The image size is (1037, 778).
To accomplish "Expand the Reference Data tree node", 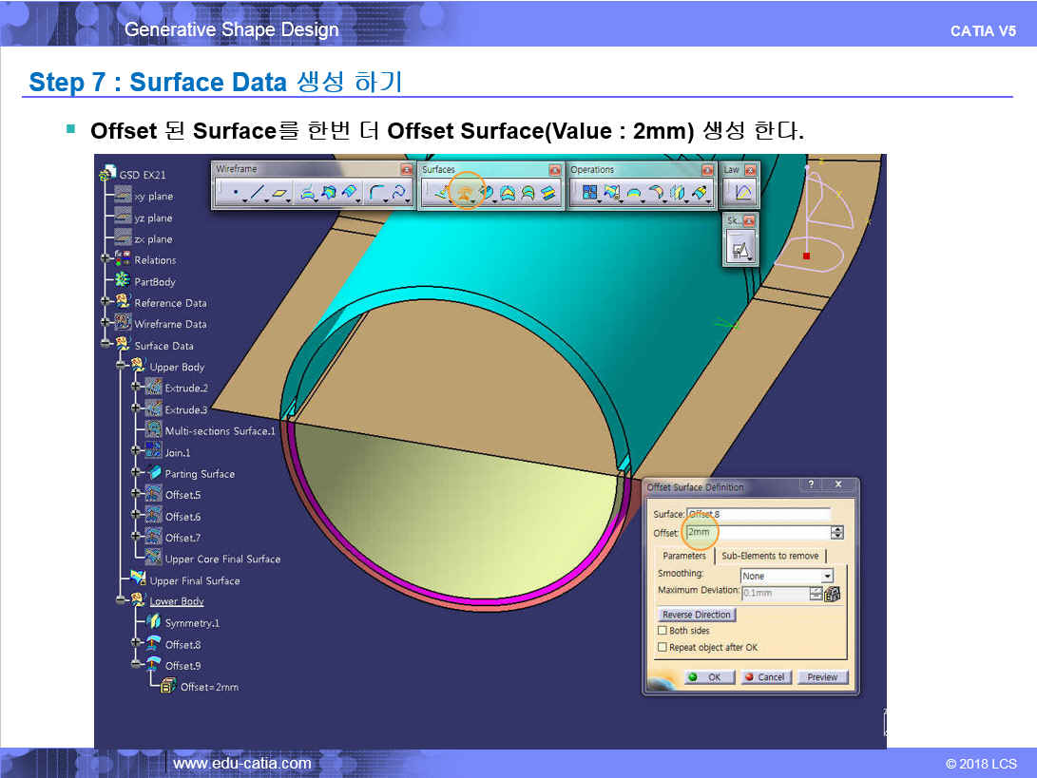I will pyautogui.click(x=106, y=303).
